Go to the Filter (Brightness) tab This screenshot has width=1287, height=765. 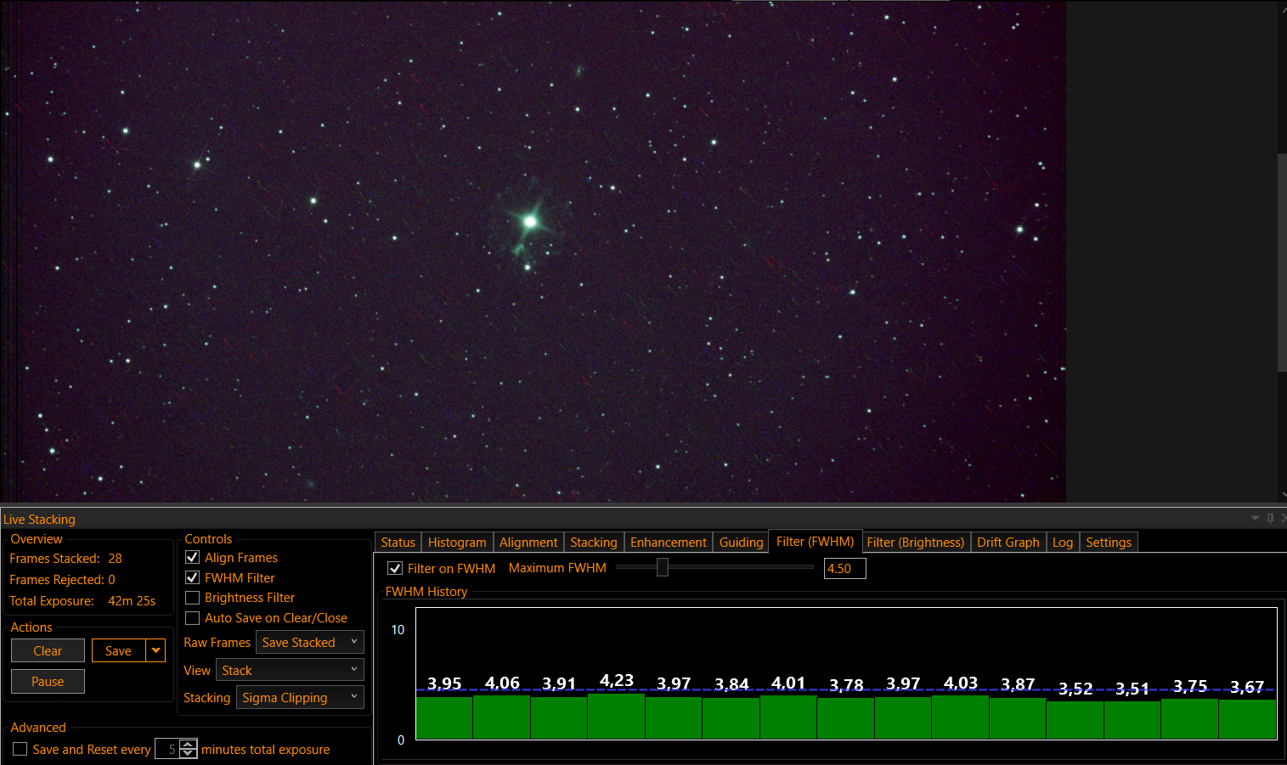coord(915,543)
